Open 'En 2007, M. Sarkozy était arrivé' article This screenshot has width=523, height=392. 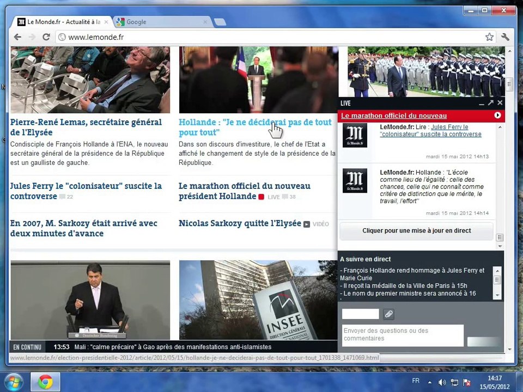click(x=84, y=228)
